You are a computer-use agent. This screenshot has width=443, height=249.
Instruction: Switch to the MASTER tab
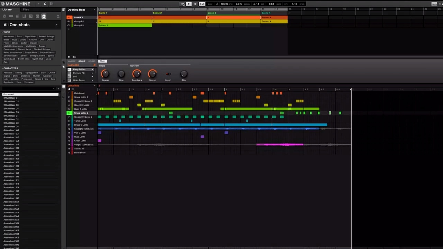coord(71,61)
